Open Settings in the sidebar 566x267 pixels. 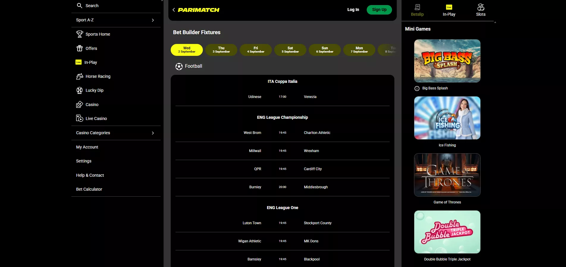coord(84,161)
